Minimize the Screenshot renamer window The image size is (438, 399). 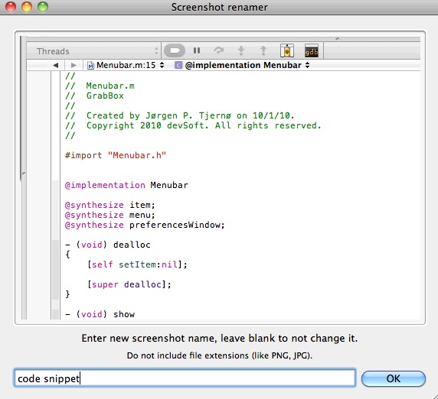pyautogui.click(x=27, y=7)
